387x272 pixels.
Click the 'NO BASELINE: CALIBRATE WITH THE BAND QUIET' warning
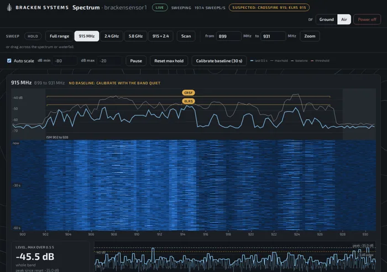(x=114, y=83)
